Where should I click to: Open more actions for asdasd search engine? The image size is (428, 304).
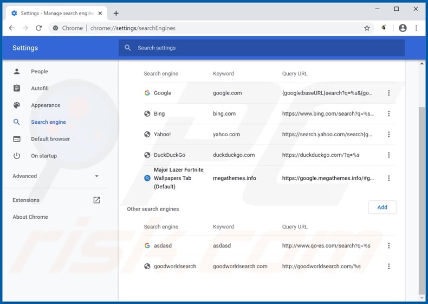(388, 246)
